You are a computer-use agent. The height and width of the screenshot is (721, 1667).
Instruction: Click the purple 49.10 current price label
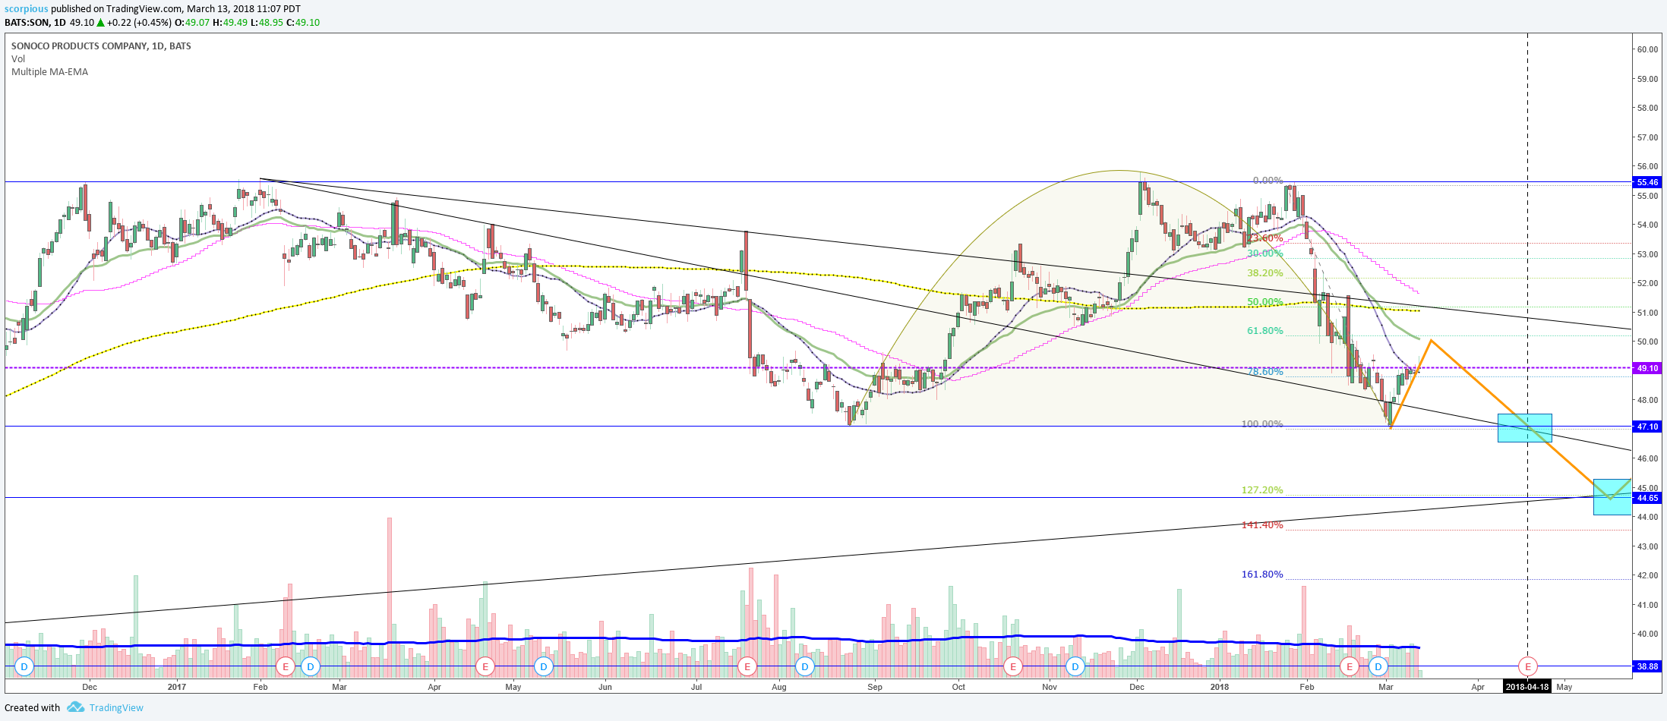point(1647,368)
